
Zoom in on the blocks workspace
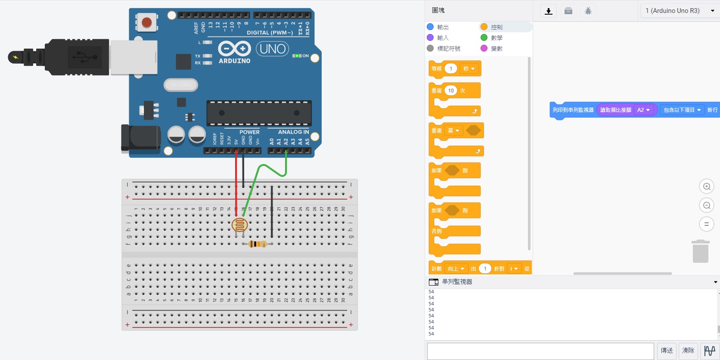[x=707, y=187]
